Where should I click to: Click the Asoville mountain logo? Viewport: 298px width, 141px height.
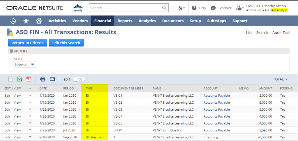pos(78,8)
